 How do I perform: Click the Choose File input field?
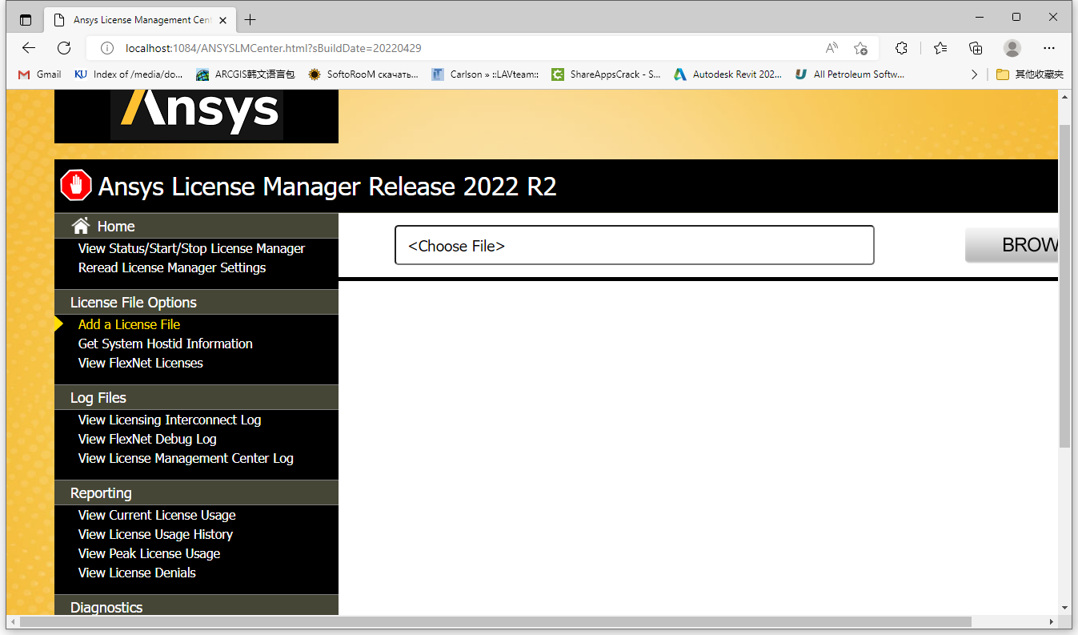click(634, 245)
